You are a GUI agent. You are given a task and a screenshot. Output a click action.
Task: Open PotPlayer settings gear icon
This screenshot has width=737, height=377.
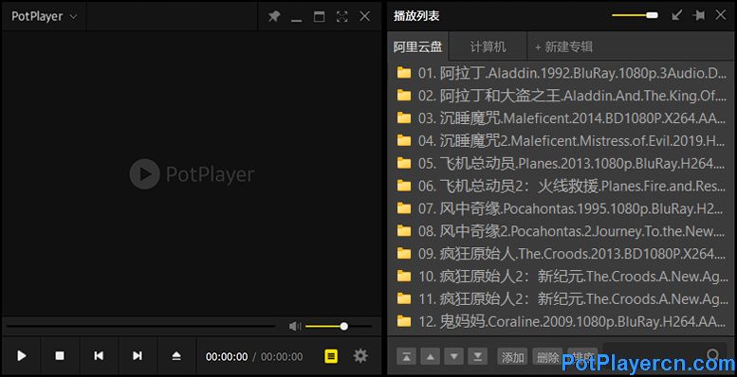(x=360, y=356)
